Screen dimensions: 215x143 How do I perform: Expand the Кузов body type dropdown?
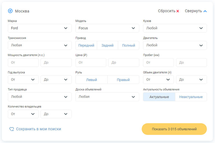(175, 28)
